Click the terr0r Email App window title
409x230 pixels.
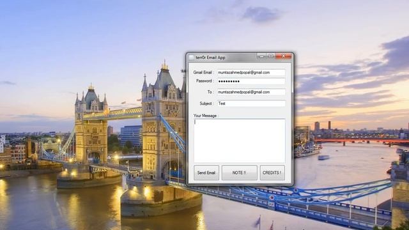coord(210,57)
